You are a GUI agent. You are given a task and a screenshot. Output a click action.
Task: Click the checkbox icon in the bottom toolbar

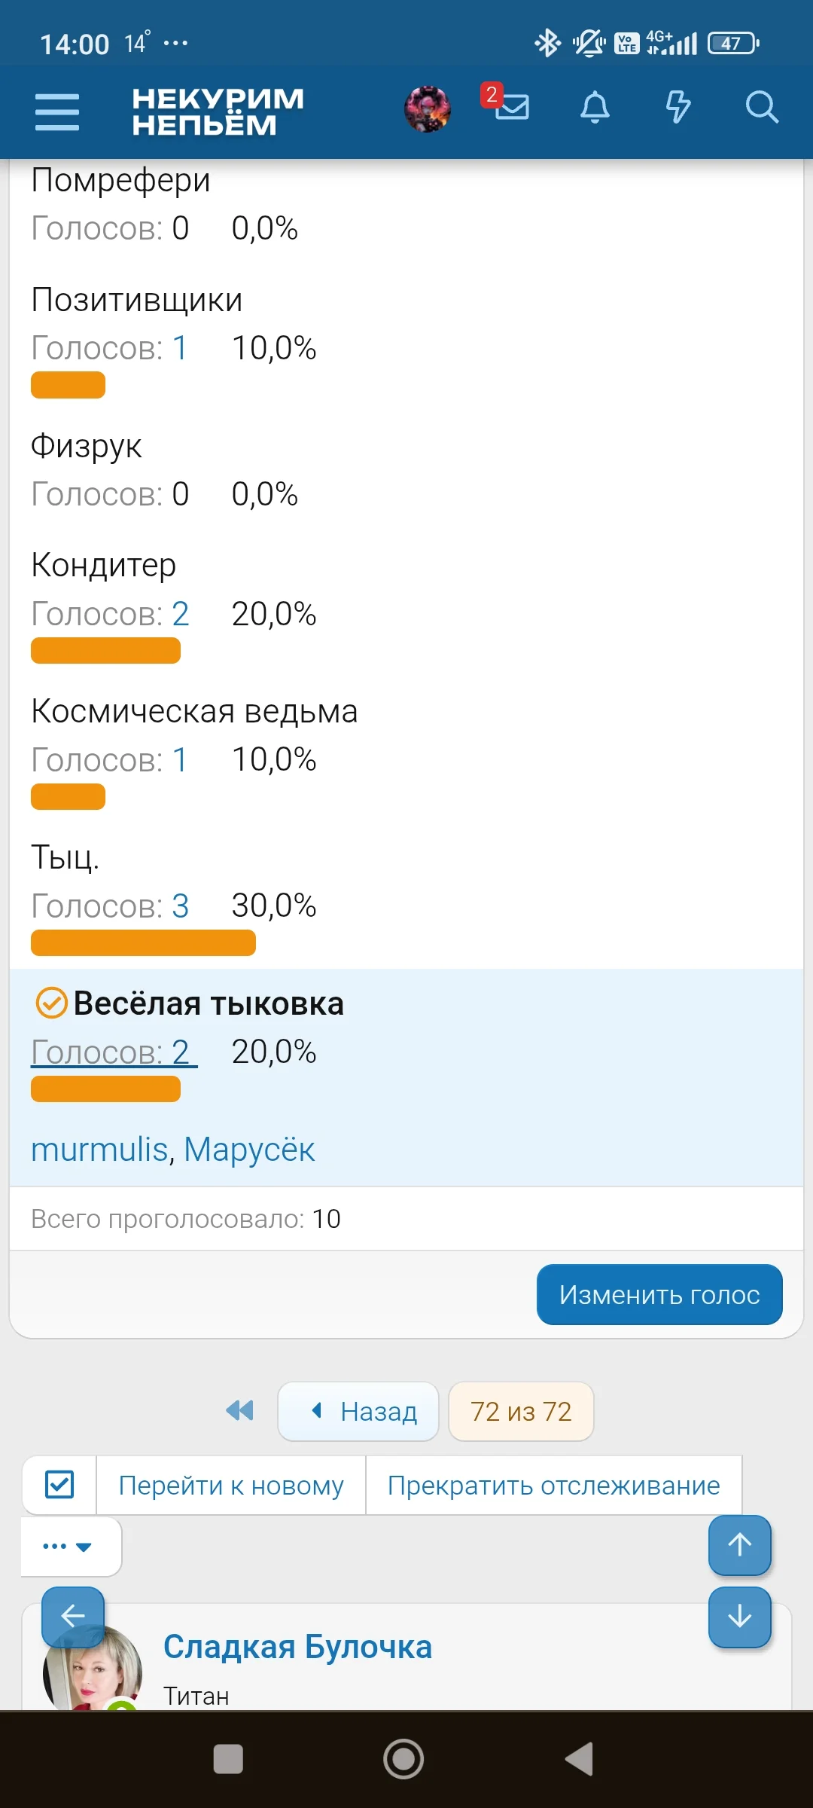[58, 1483]
